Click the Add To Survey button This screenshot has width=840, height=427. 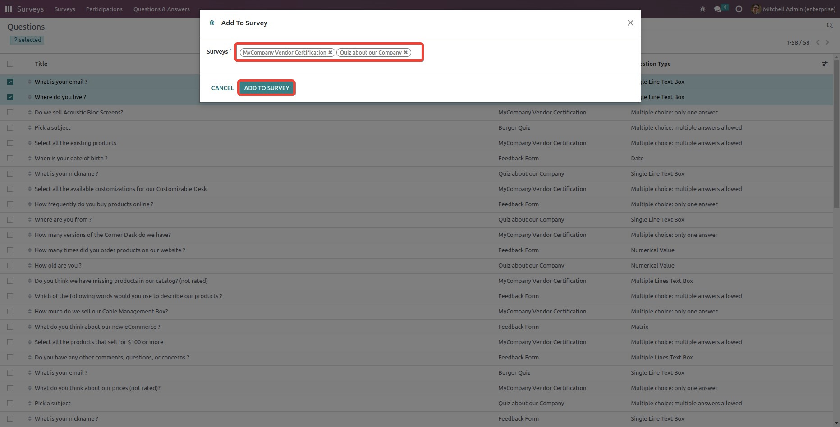tap(266, 88)
